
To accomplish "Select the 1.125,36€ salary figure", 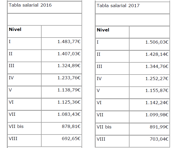I will [x=69, y=102].
